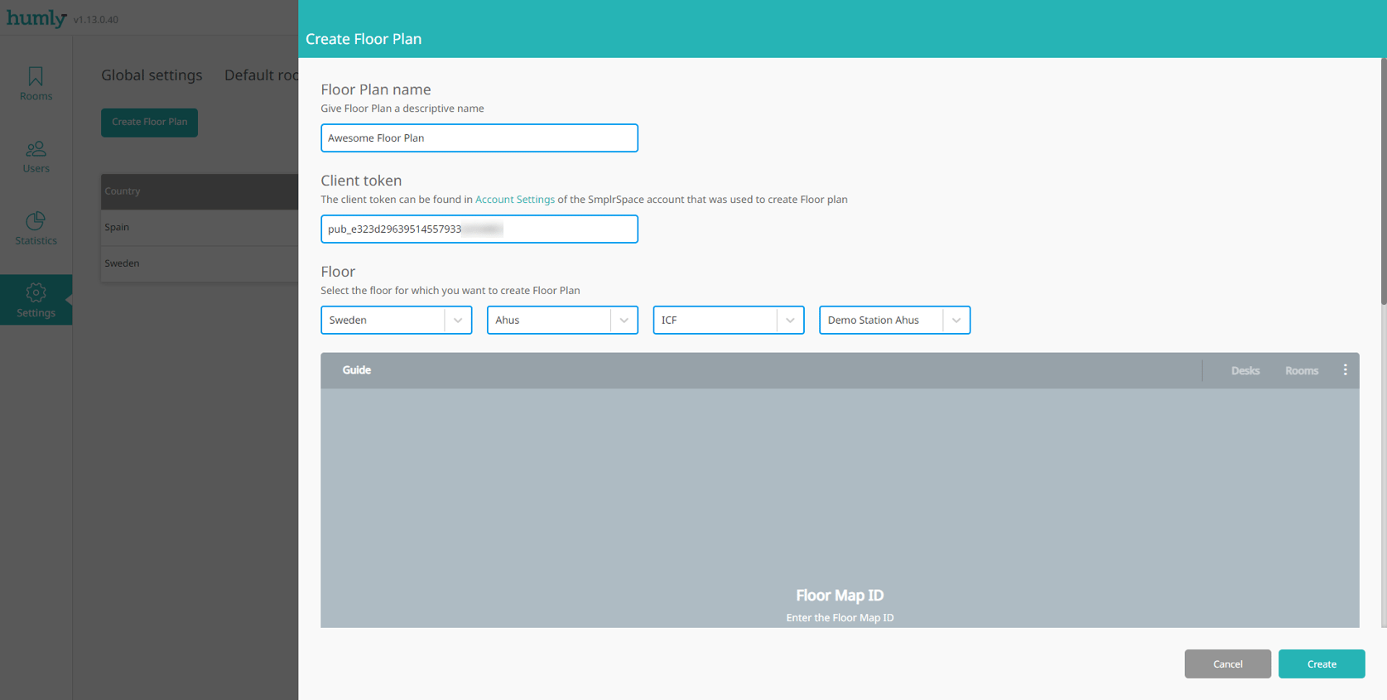Open the Demo Station Ahus floor dropdown

pyautogui.click(x=894, y=320)
